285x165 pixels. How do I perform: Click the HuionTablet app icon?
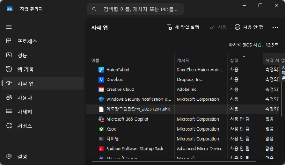pos(101,70)
